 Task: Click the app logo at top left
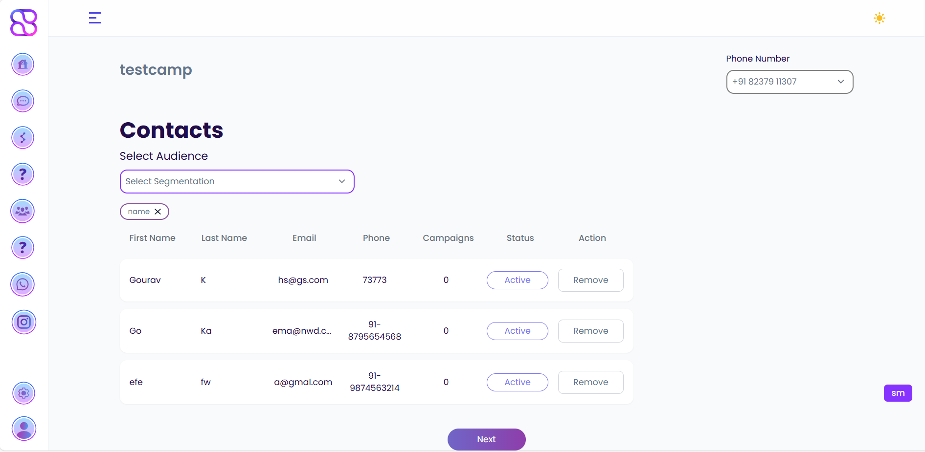23,22
